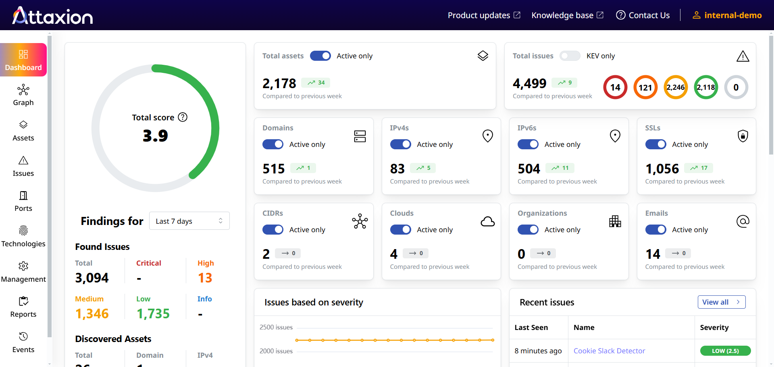Expand View all recent issues

pyautogui.click(x=721, y=302)
